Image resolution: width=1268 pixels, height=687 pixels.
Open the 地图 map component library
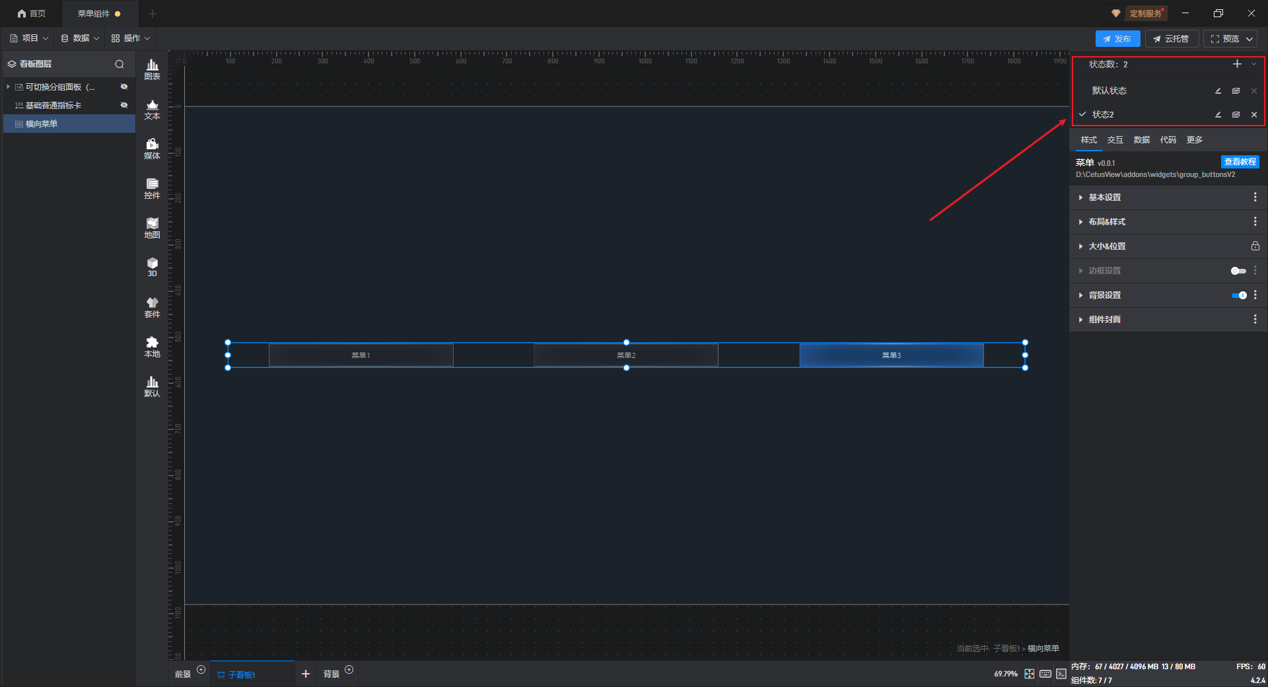click(x=152, y=228)
